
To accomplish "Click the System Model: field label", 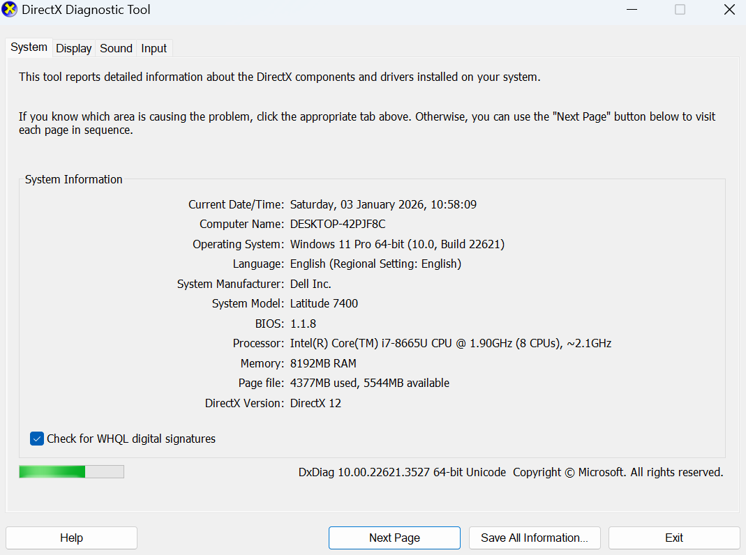I will [x=248, y=303].
